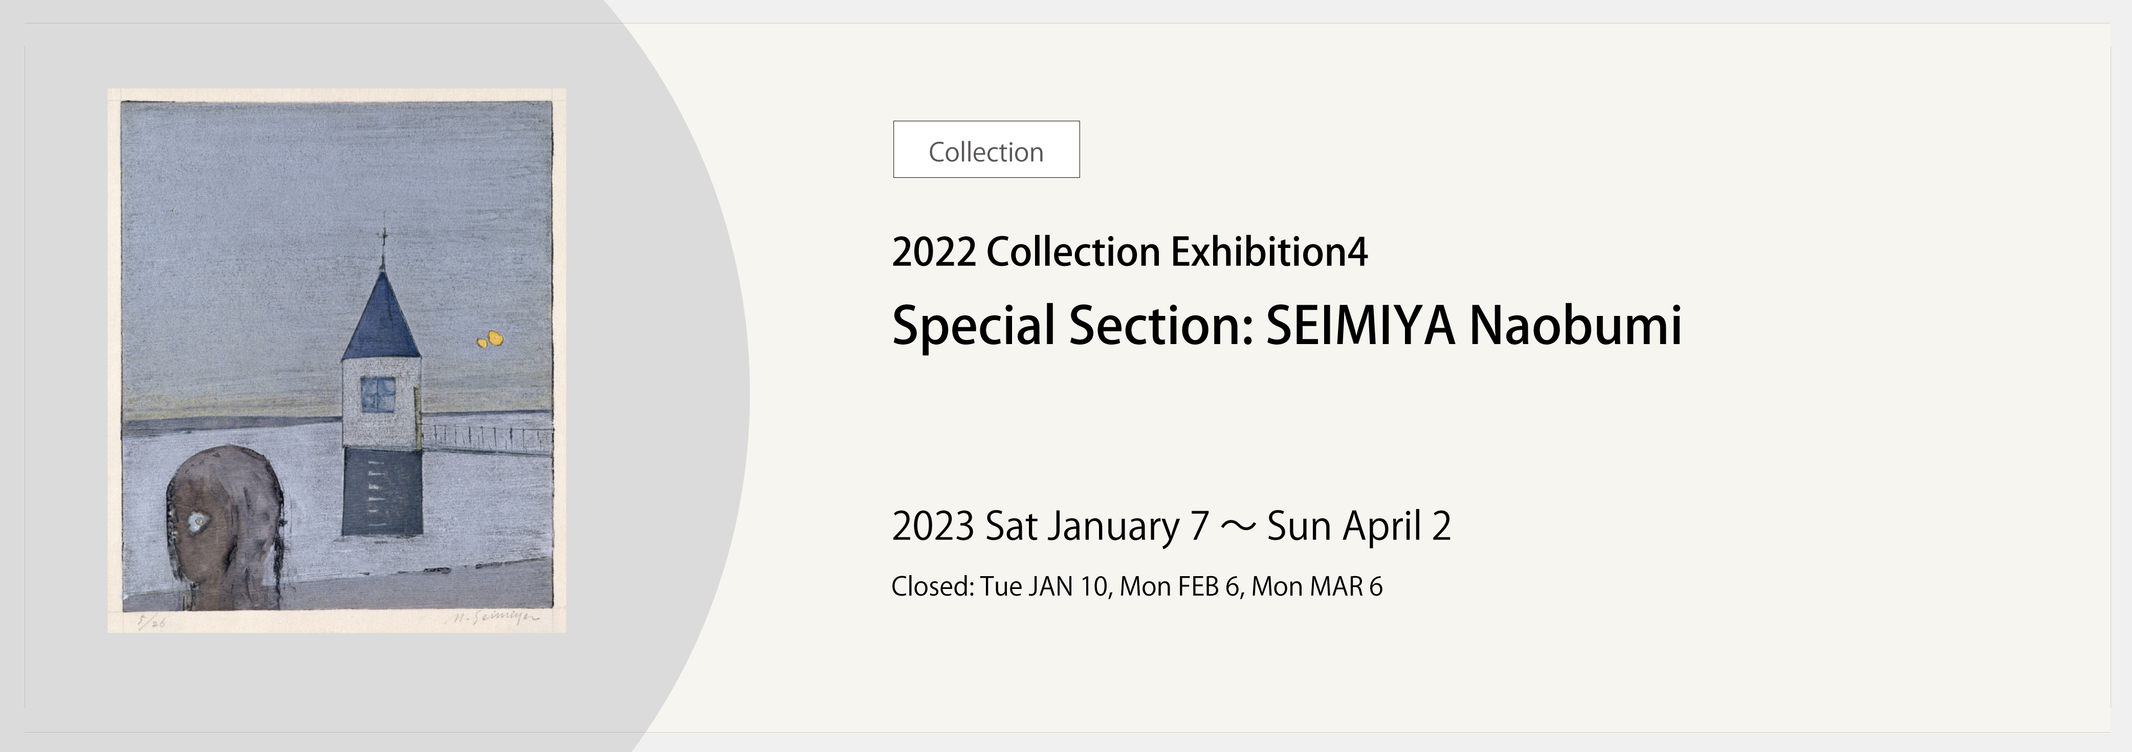Screen dimensions: 2132x752
Task: Select the 2022 Collection Exhibition4 heading
Action: (x=1130, y=252)
